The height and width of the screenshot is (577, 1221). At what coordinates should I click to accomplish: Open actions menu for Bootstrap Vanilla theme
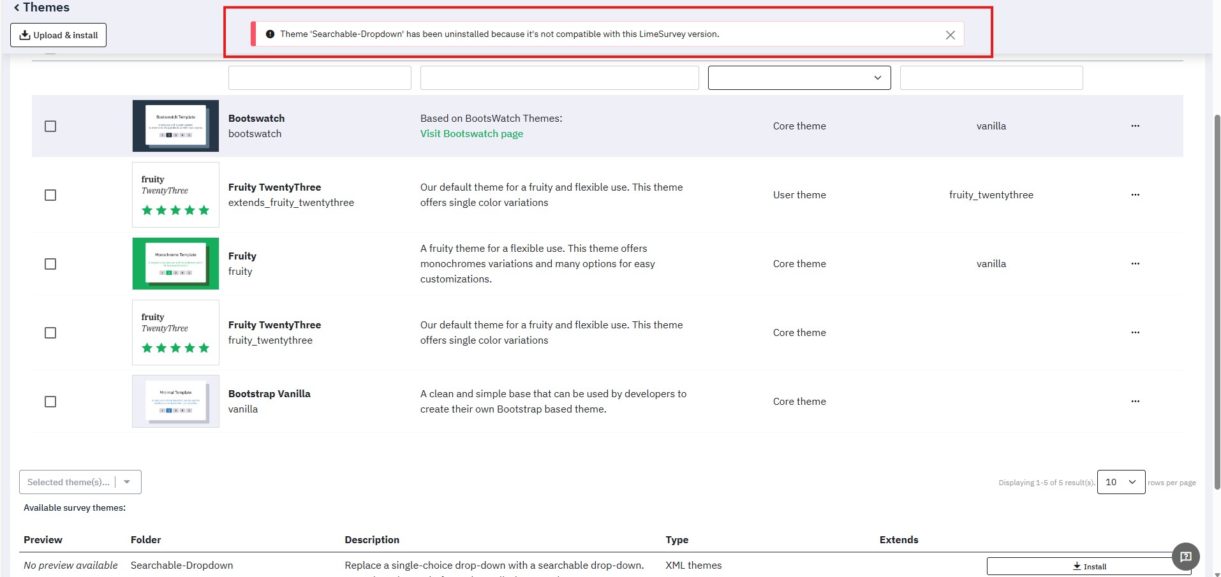pos(1135,402)
